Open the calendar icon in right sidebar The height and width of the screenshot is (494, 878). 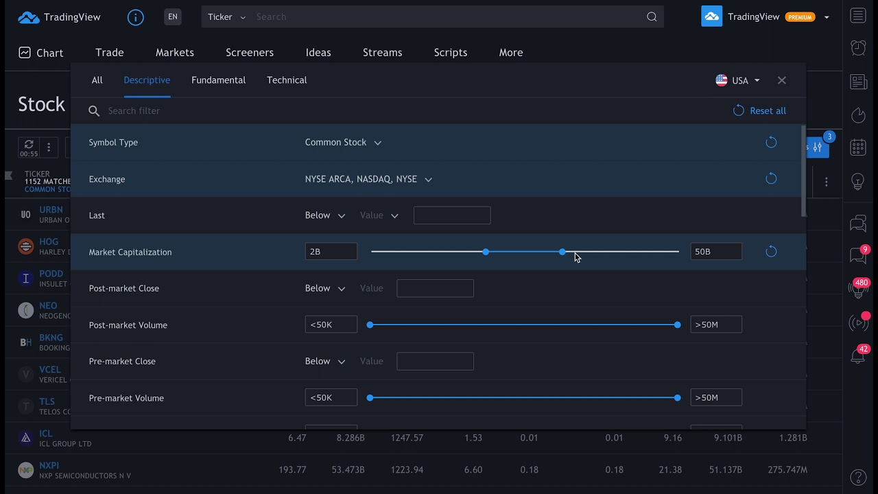pos(858,148)
